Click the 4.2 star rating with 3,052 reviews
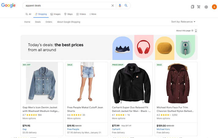218x138 pixels. (x=167, y=115)
